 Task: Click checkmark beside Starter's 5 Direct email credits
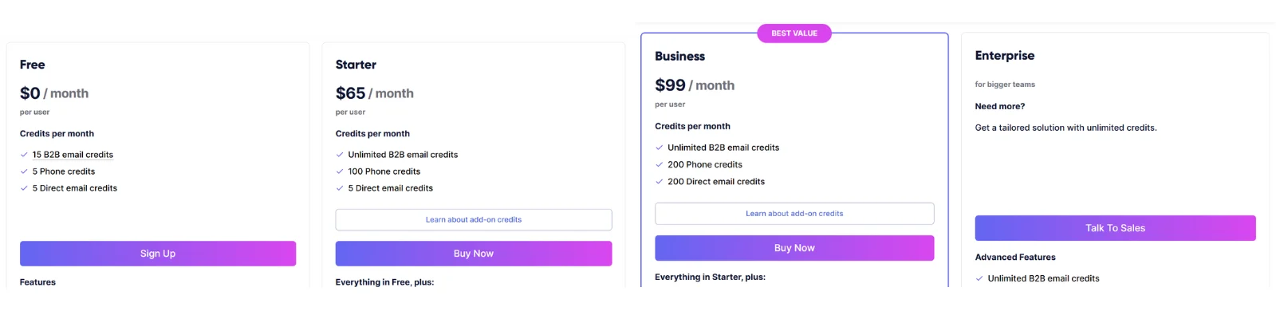pyautogui.click(x=340, y=188)
